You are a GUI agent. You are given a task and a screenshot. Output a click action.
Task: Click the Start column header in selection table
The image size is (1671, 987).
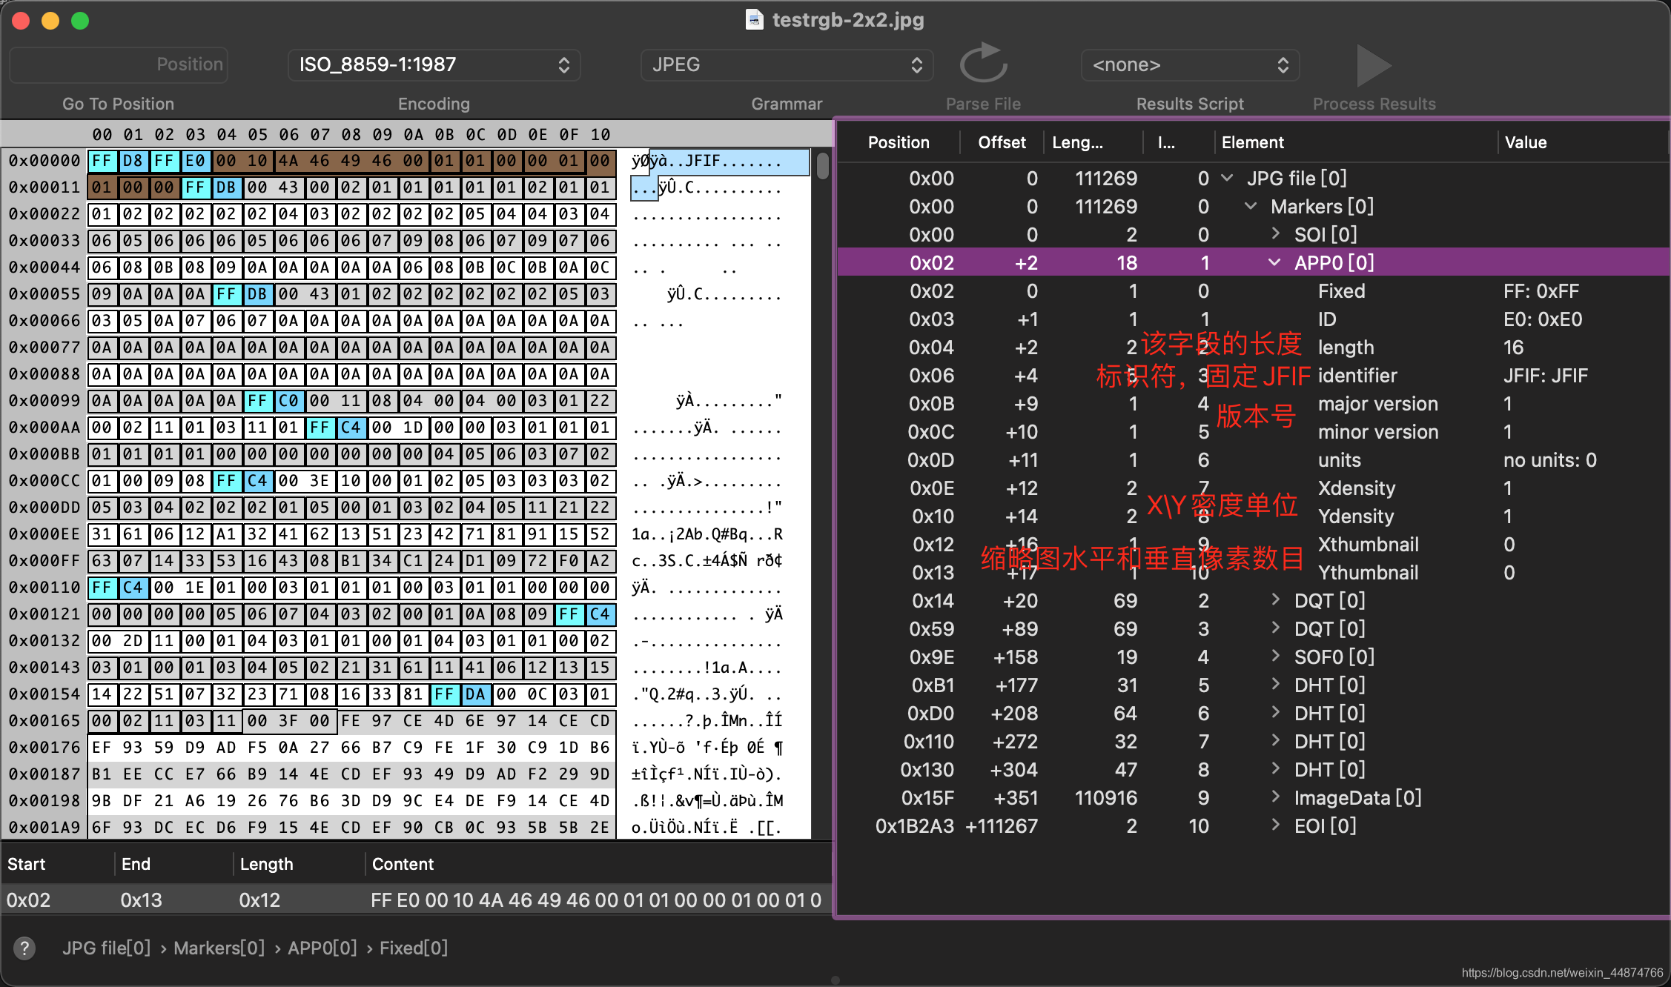point(27,864)
